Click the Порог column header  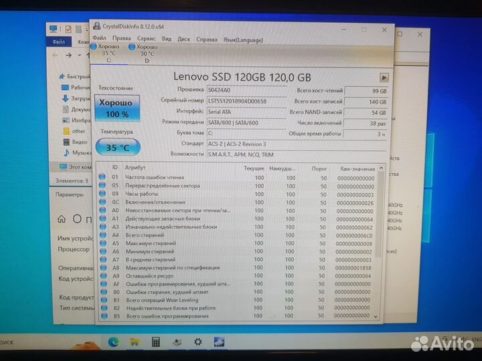[x=319, y=168]
